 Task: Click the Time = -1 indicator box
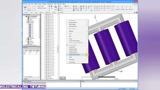[x=62, y=78]
